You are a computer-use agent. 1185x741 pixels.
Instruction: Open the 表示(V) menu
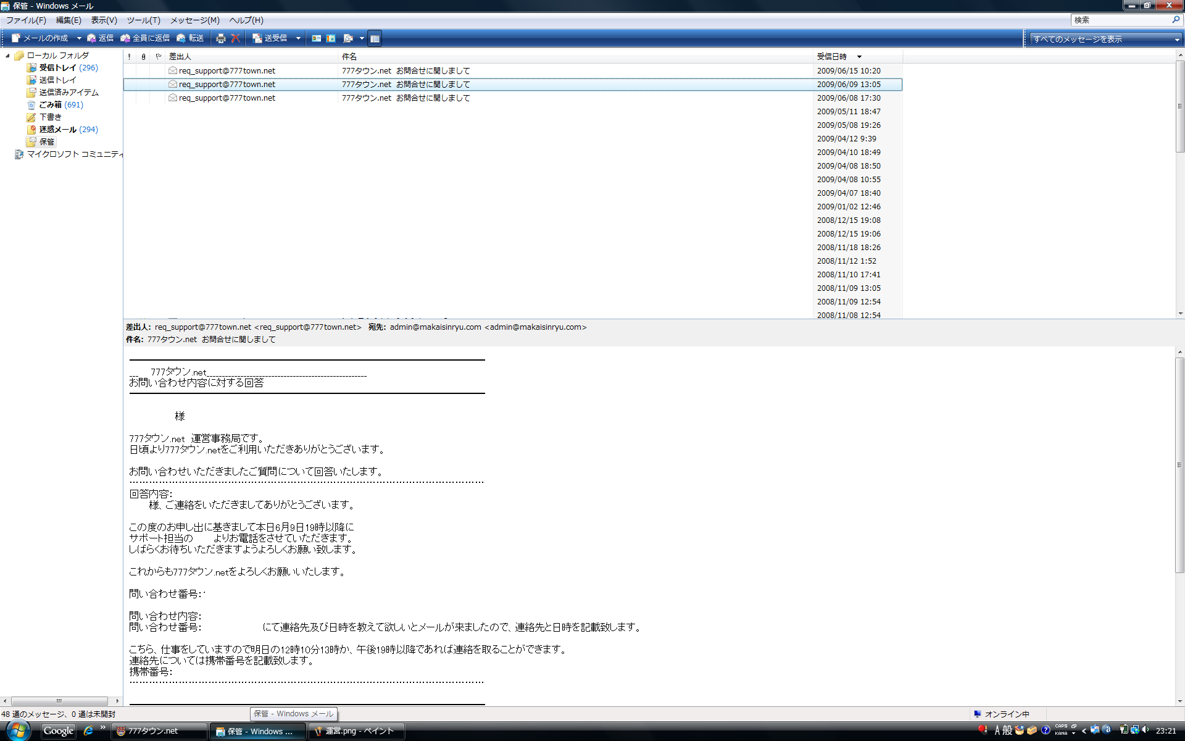(104, 20)
